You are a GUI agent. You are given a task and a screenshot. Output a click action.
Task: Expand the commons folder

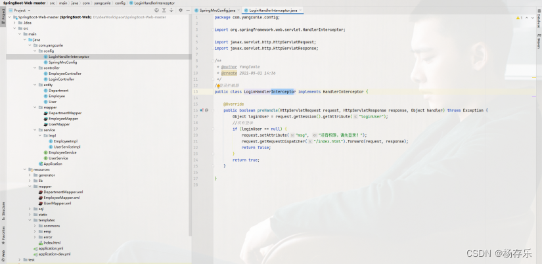[35, 226]
